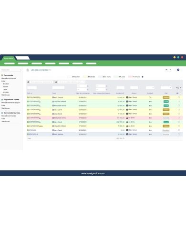Click the Annulée legend color swatch

point(131,77)
